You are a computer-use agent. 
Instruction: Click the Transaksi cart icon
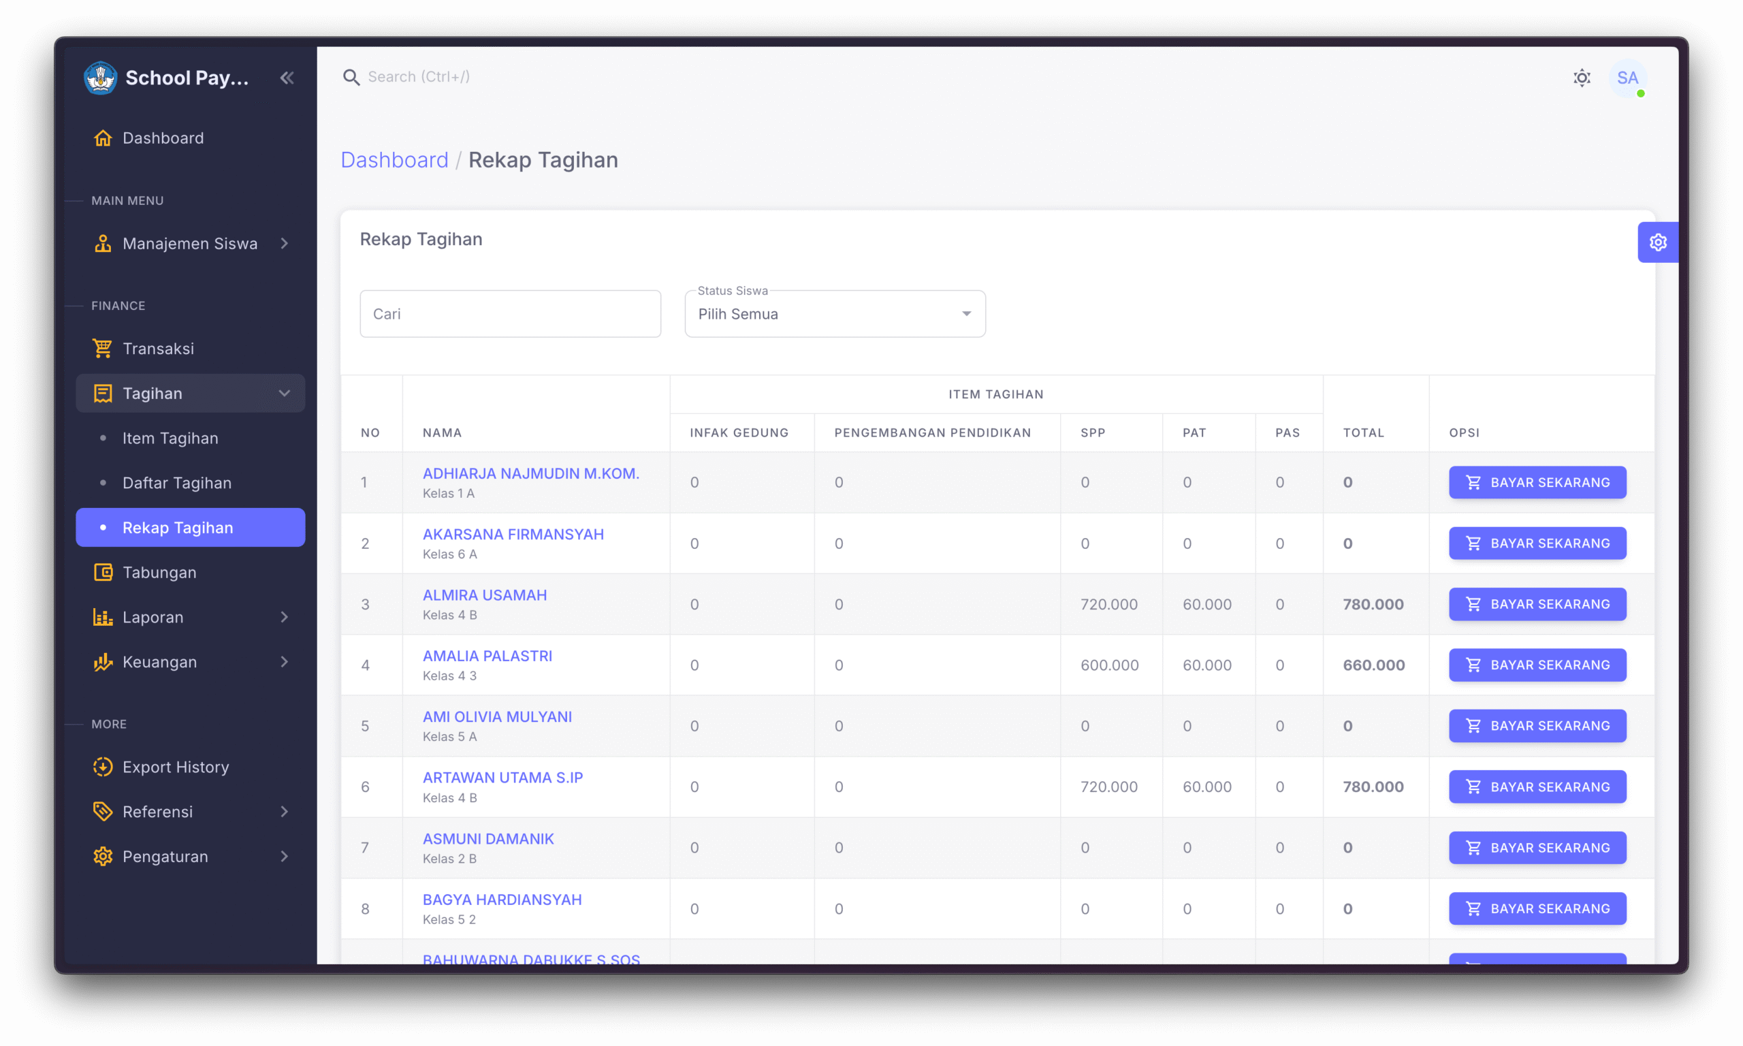click(x=103, y=348)
